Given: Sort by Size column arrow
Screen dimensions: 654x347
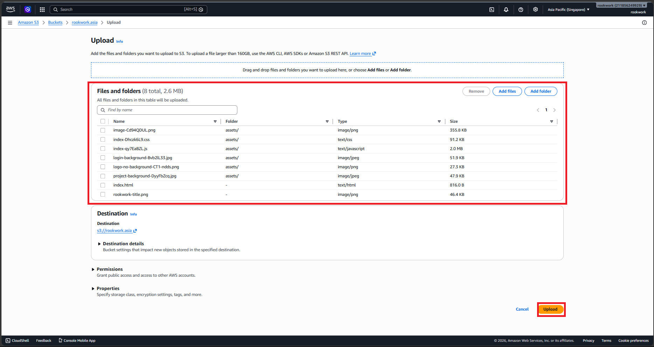Looking at the screenshot, I should 551,121.
